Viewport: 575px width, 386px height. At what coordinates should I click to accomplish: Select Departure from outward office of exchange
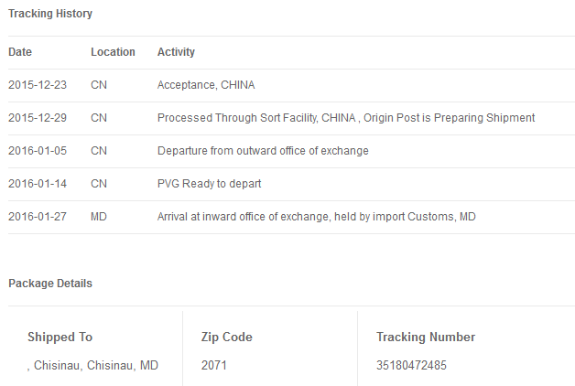pos(263,151)
